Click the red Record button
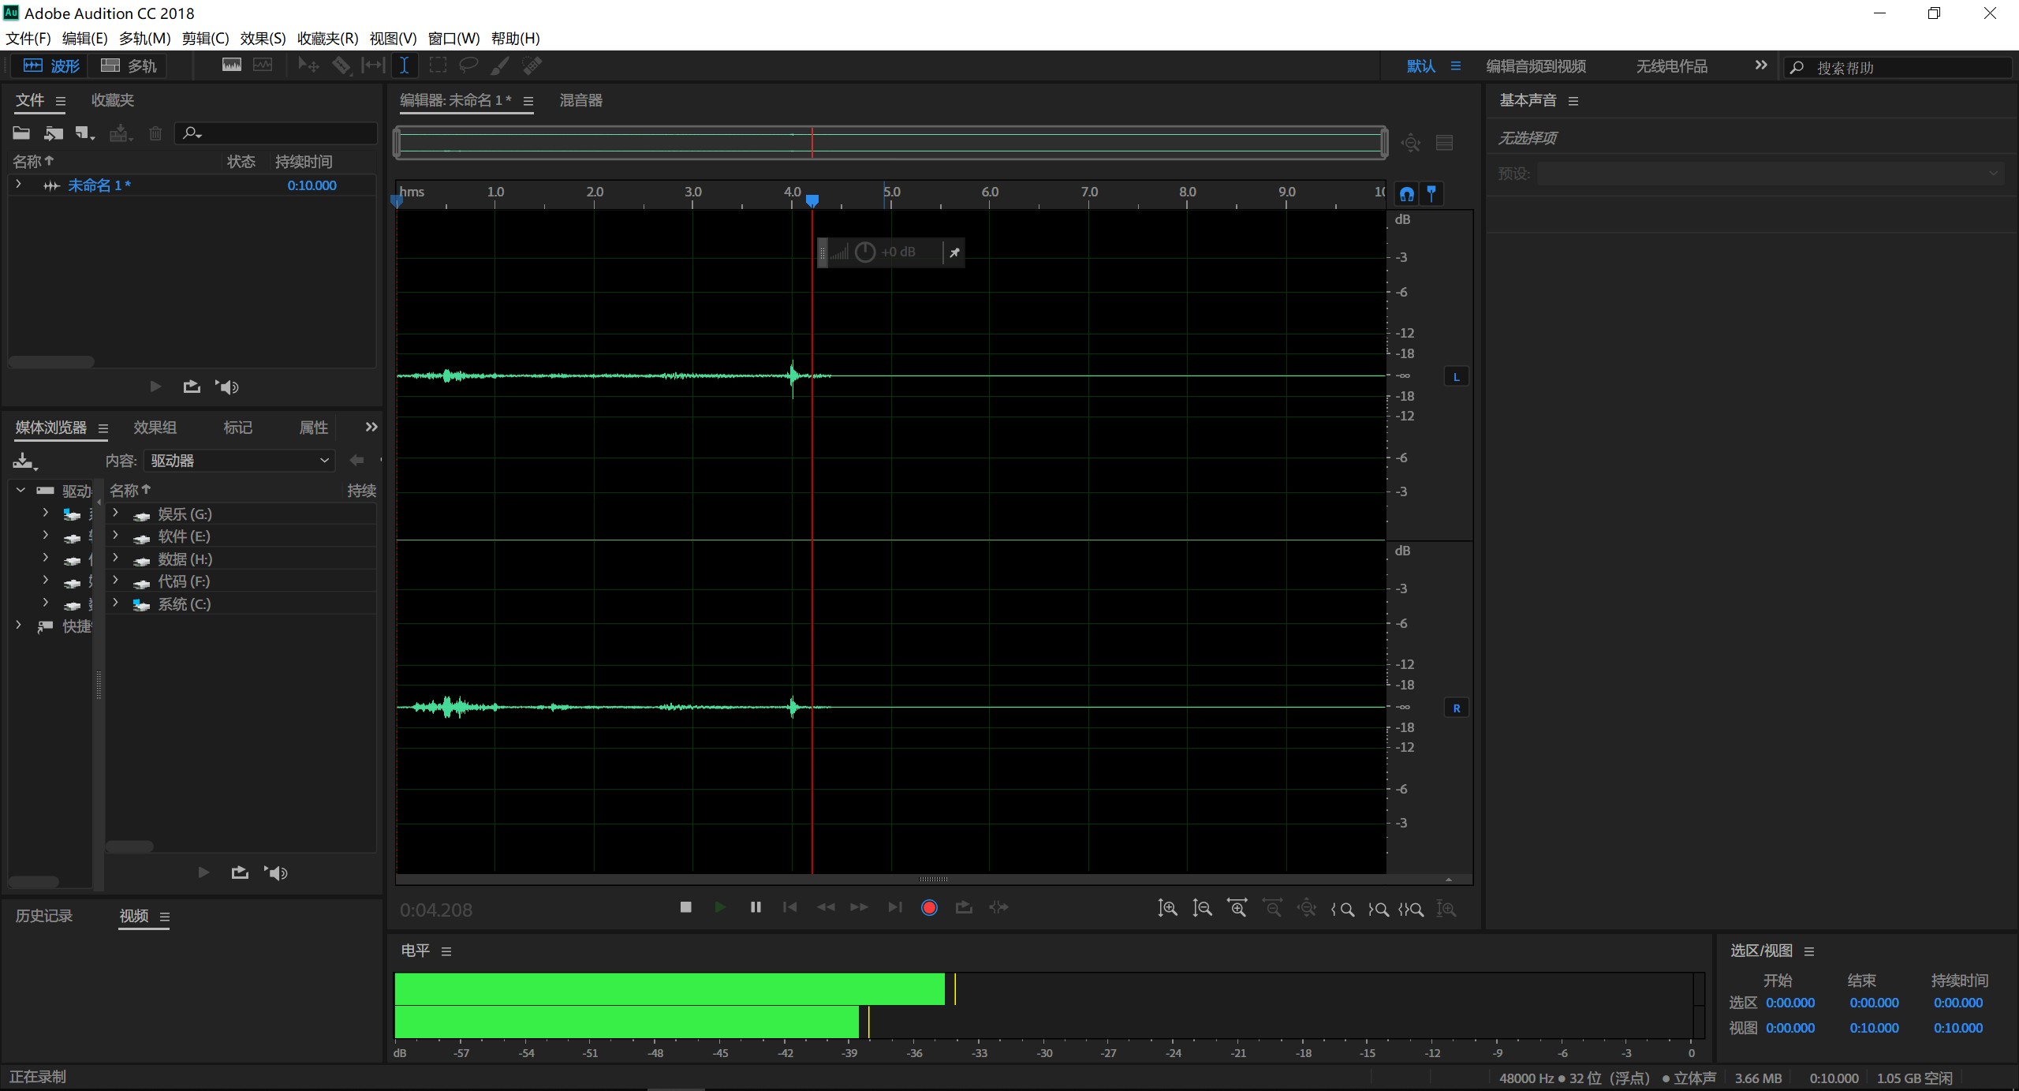The image size is (2019, 1091). (929, 907)
